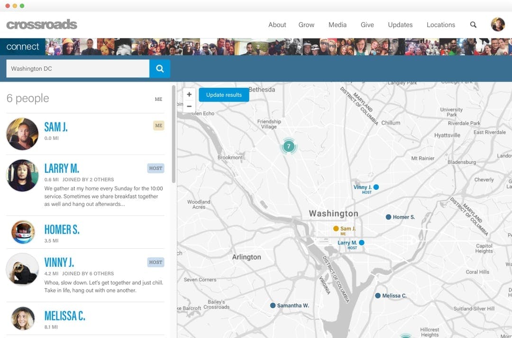Viewport: 512px width, 338px height.
Task: Click the '6 people' heading
Action: (28, 98)
